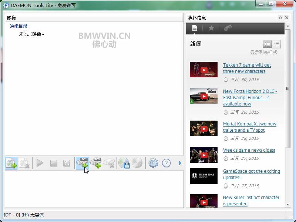
Task: Open GameSpace got the exciting updates link
Action: (x=252, y=174)
